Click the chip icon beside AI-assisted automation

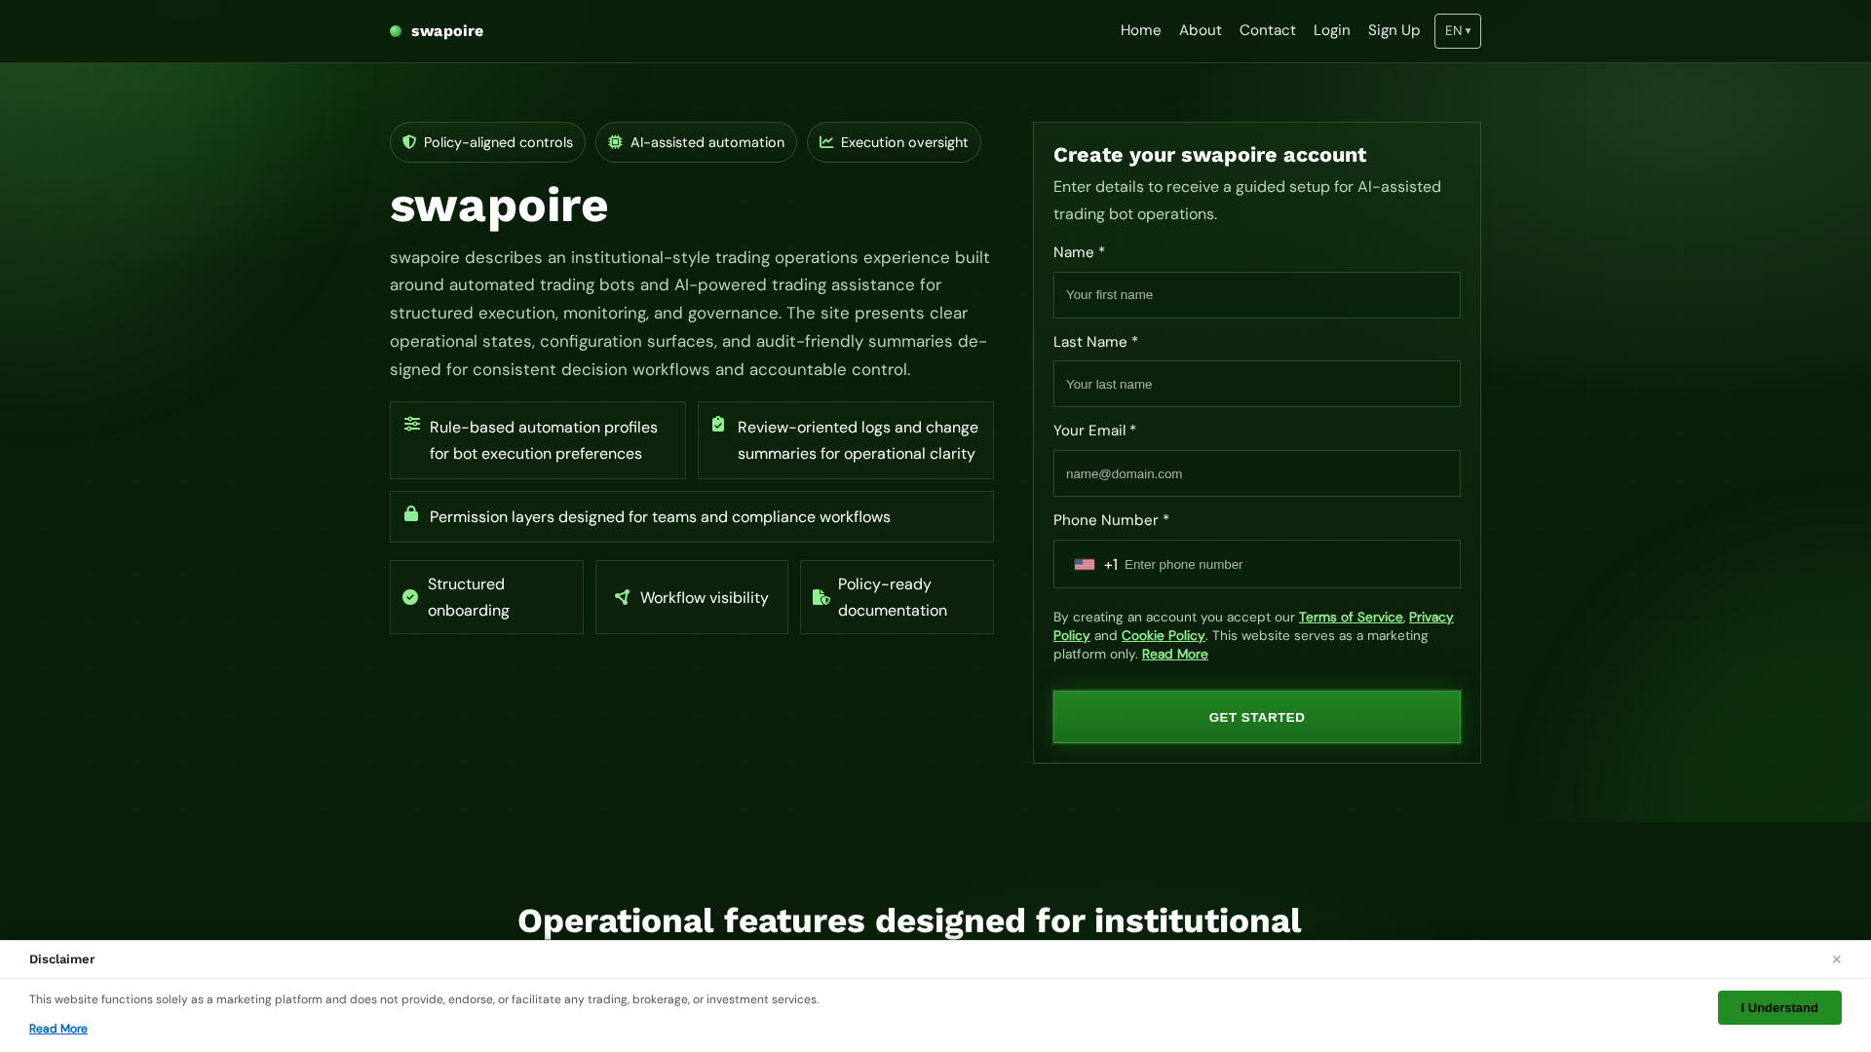pos(615,142)
